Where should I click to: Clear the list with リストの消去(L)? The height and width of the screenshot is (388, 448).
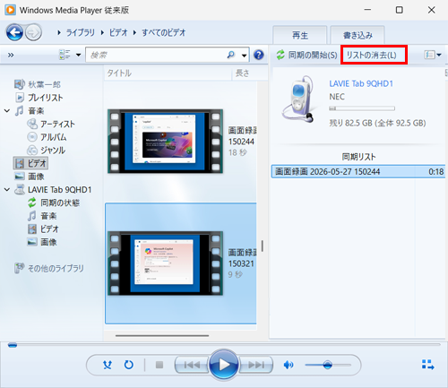tap(371, 55)
